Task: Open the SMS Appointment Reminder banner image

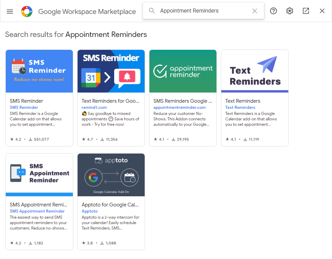Action: click(39, 175)
